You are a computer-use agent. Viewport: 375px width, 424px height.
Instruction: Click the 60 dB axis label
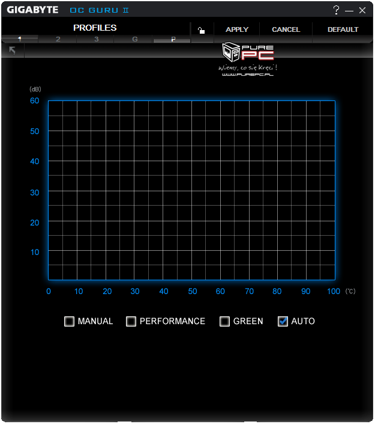pos(35,101)
